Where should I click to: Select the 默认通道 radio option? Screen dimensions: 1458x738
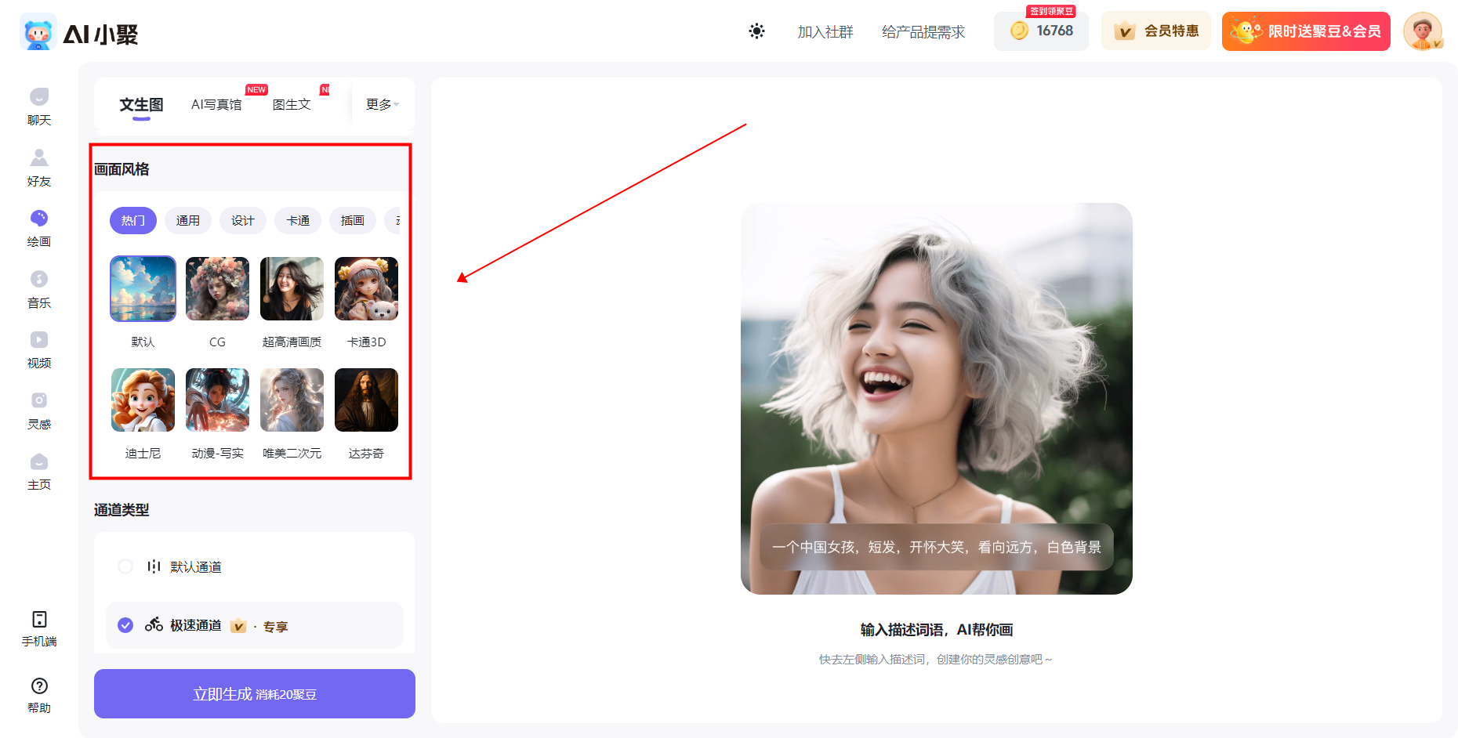pos(125,566)
